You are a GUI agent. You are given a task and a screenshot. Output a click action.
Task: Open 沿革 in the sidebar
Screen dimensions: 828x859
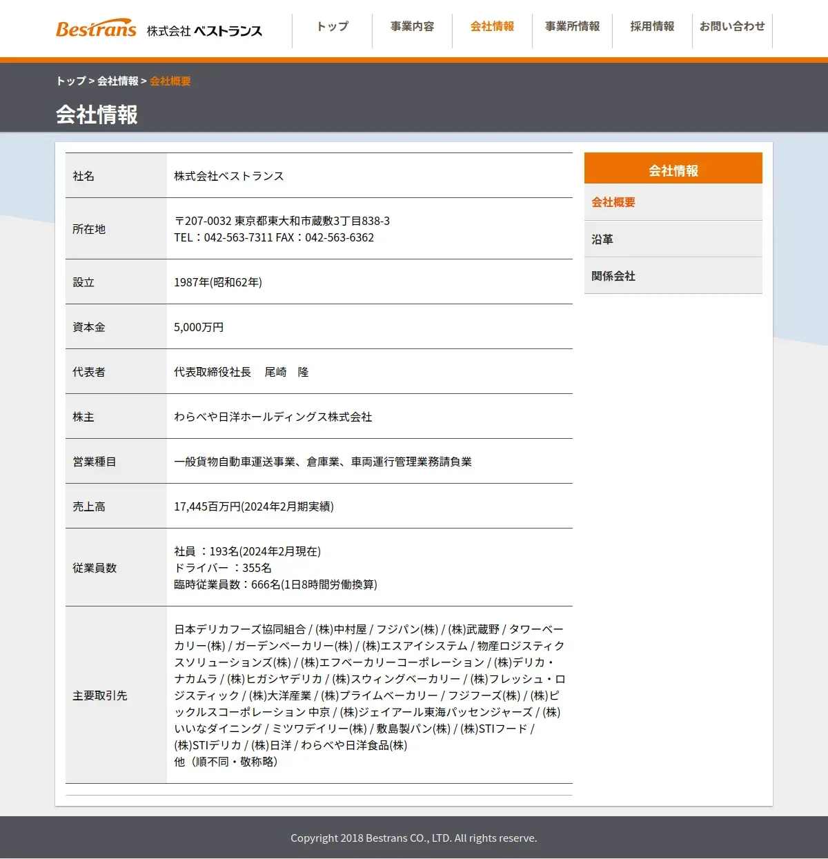[x=673, y=239]
